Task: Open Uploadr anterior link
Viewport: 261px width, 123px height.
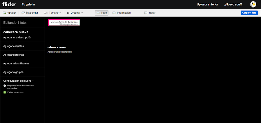Action: [207, 5]
